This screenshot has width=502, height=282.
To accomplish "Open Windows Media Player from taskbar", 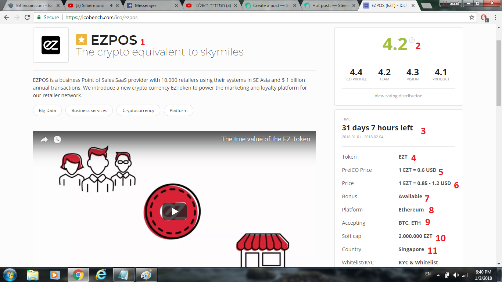I will (55, 275).
